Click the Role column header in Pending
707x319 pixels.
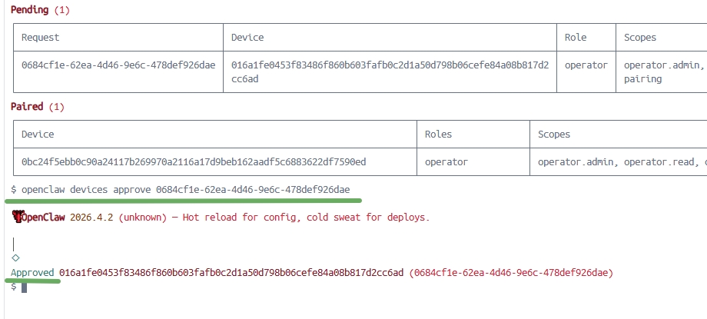coord(586,38)
